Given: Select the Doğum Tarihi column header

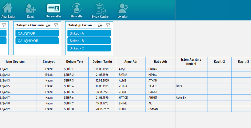Looking at the screenshot, I should point(102,62).
